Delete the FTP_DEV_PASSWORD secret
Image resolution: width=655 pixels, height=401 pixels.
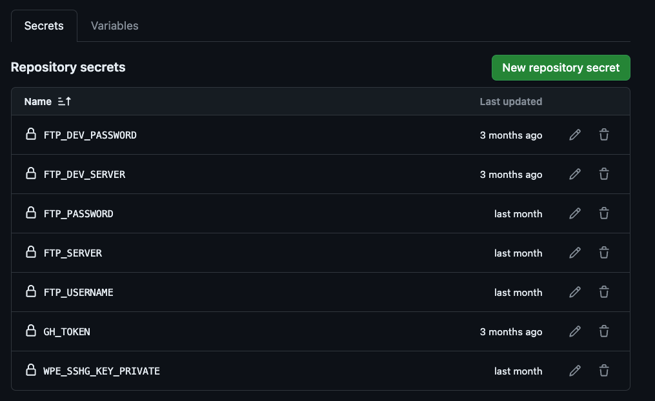pyautogui.click(x=604, y=135)
